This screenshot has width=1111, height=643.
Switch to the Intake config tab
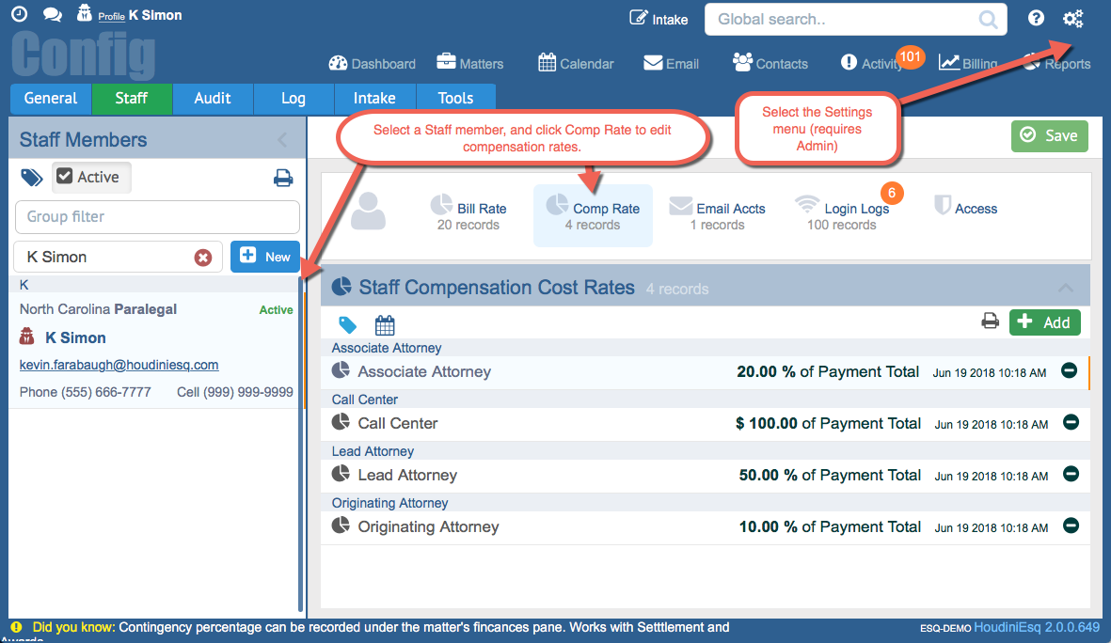pos(374,99)
